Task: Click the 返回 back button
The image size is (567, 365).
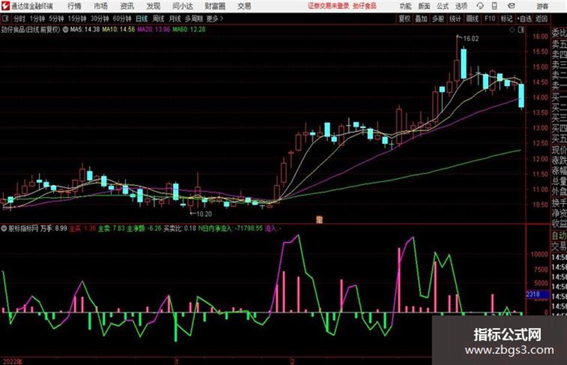Action: [x=541, y=19]
